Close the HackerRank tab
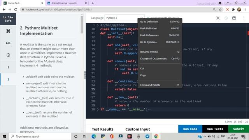This screenshot has width=249, height=140. tap(42, 3)
